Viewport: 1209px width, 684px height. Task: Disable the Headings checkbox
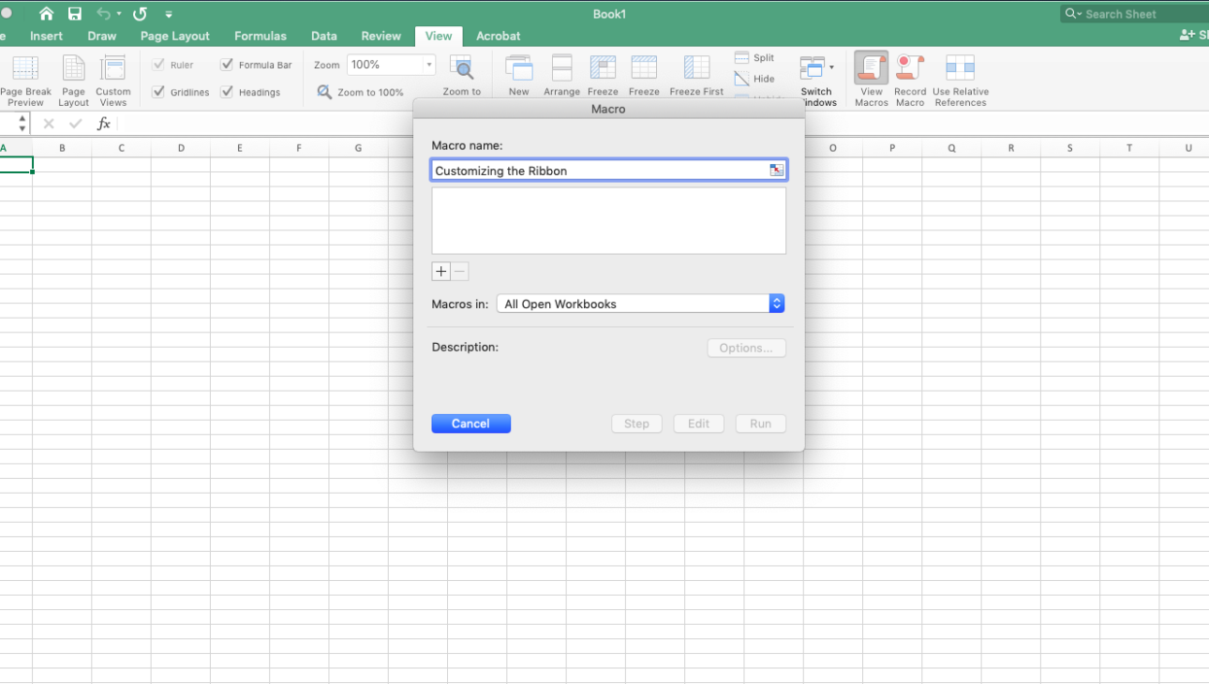tap(226, 92)
